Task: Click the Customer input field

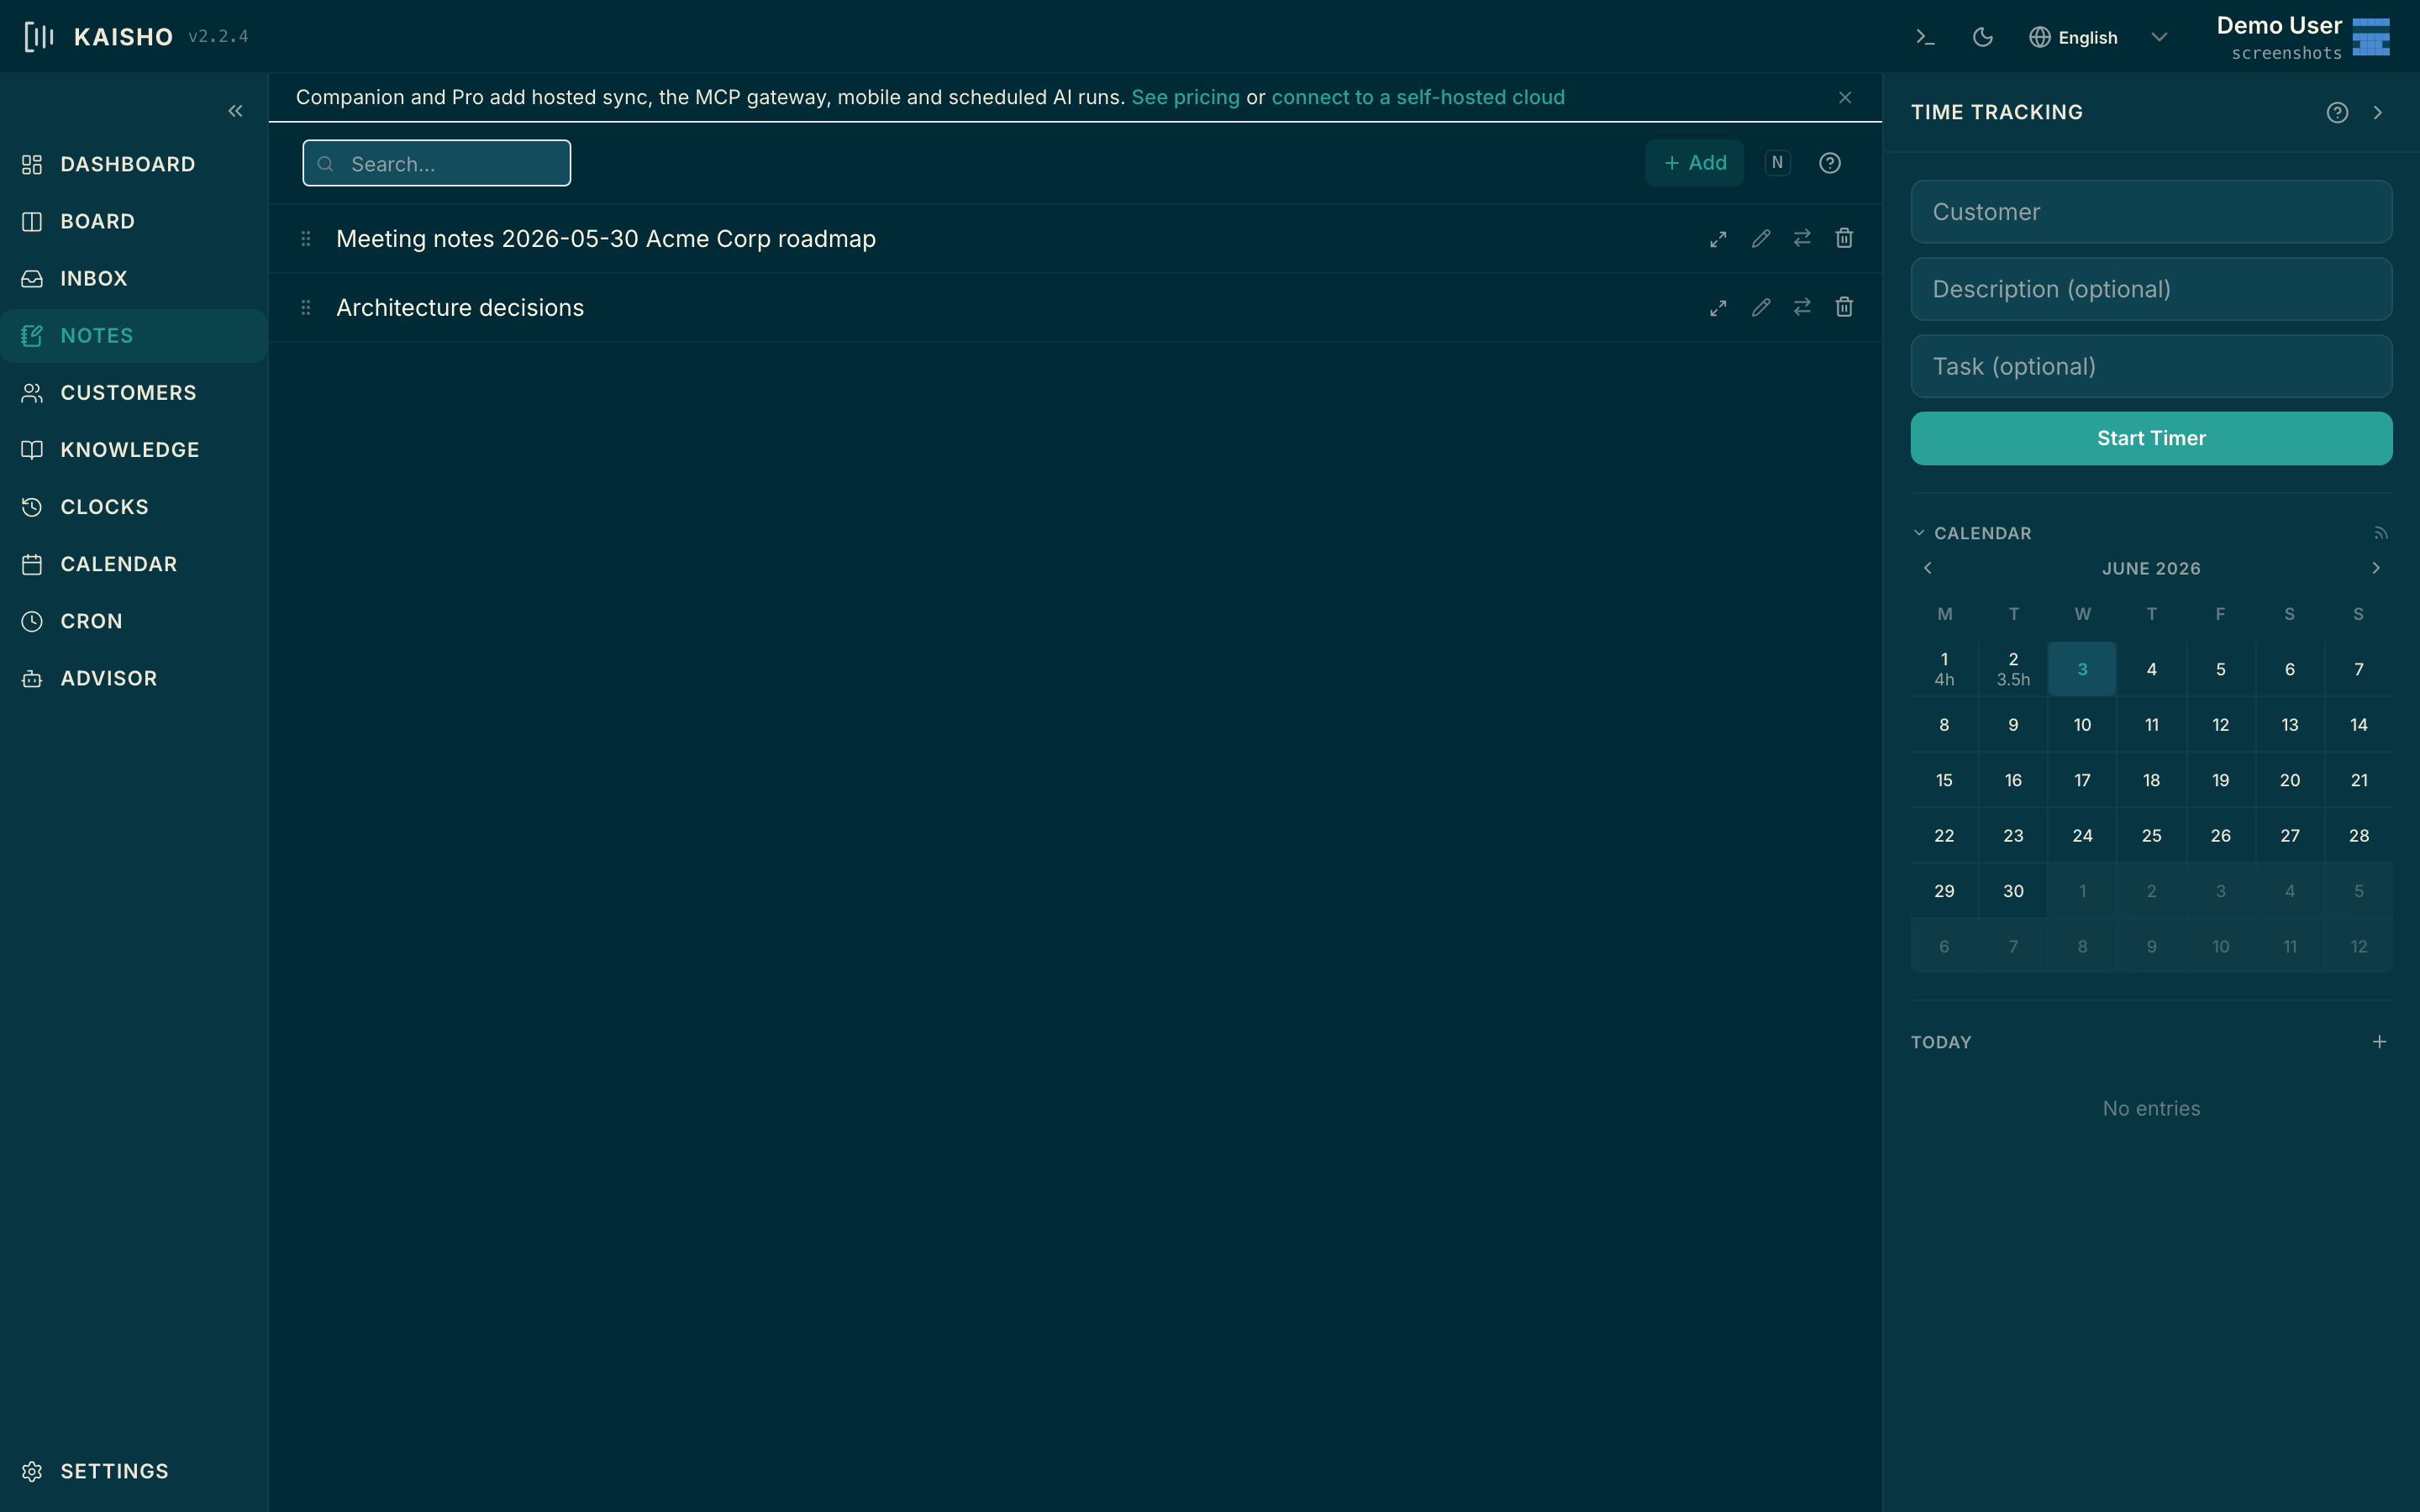Action: 2151,212
